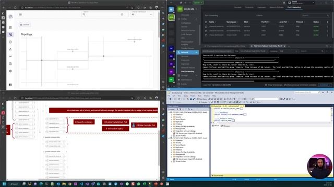
Task: Toggle the hamburger menu in Chaos Mesh header
Action: click(x=20, y=15)
